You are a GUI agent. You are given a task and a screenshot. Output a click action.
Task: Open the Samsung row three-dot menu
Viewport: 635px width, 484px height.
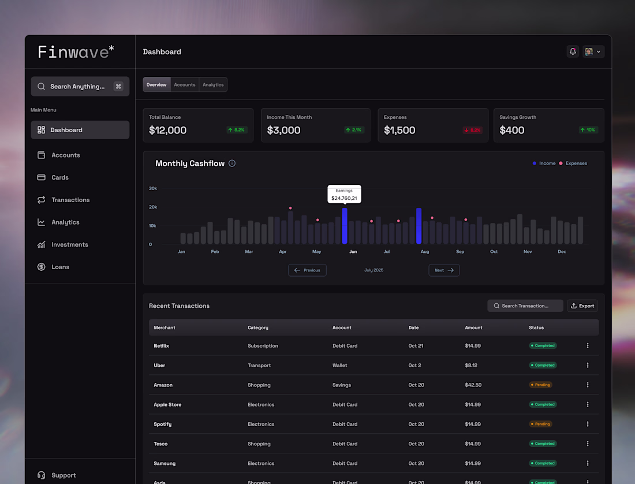[x=588, y=463]
